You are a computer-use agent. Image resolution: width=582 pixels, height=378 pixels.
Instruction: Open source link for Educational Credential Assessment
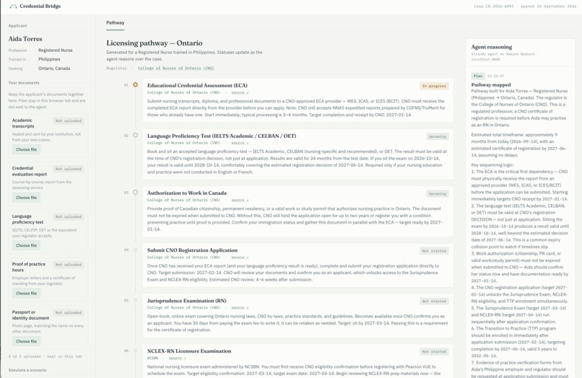point(240,93)
